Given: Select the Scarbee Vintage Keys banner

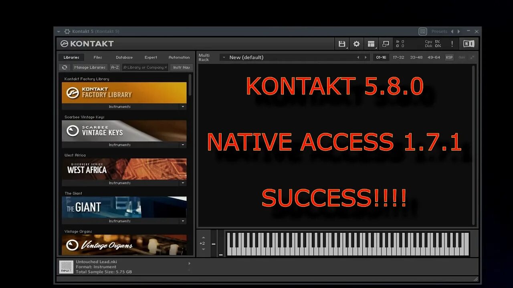Looking at the screenshot, I should pyautogui.click(x=124, y=131).
